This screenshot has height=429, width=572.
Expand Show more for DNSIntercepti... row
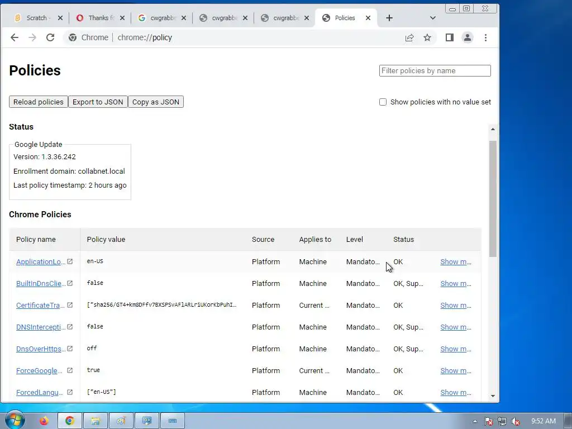[456, 327]
